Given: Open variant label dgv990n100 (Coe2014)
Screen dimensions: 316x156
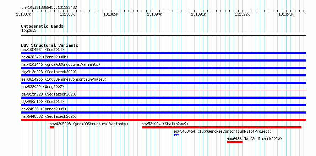Looking at the screenshot, I should (43, 102).
